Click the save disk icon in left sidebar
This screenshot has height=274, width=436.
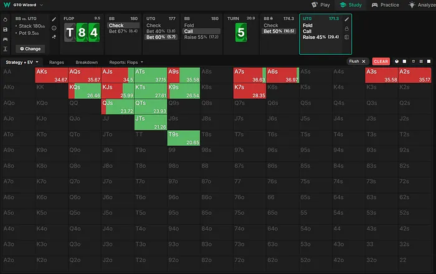pyautogui.click(x=5, y=29)
